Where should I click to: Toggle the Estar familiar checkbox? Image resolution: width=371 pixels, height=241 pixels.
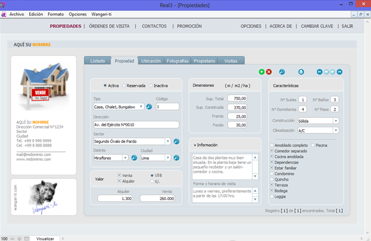(x=272, y=168)
